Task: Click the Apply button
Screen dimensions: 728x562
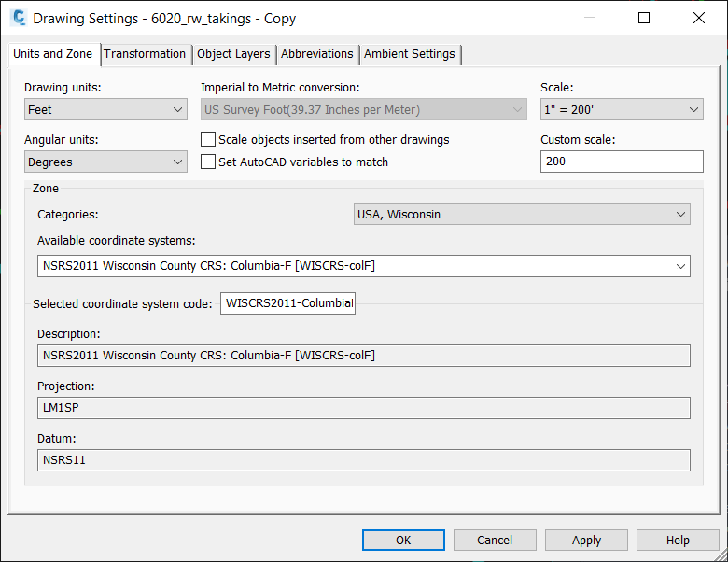Action: click(586, 541)
